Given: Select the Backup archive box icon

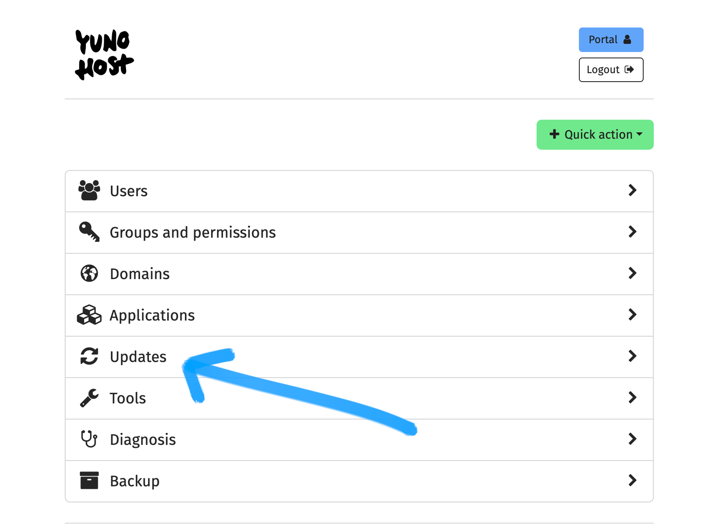Looking at the screenshot, I should pyautogui.click(x=89, y=480).
